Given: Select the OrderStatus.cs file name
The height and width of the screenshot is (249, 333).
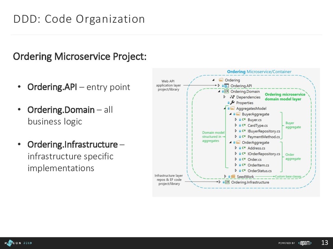Looking at the screenshot, I should [260, 171].
